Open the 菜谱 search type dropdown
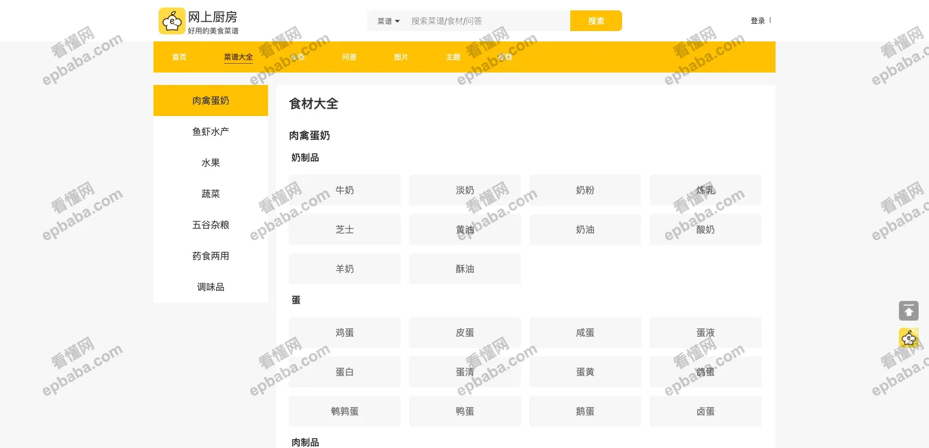The width and height of the screenshot is (929, 448). click(388, 21)
